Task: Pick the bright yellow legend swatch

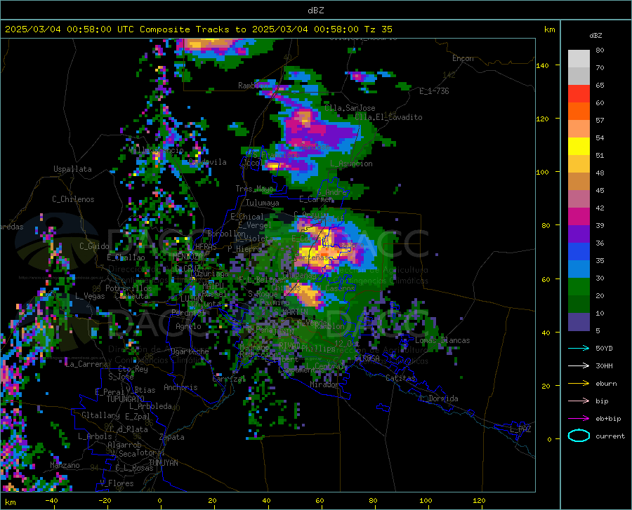Action: [579, 147]
